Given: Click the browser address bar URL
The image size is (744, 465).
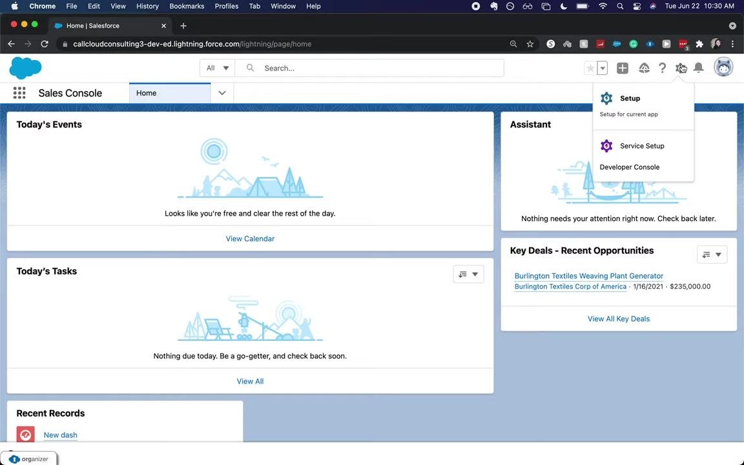Looking at the screenshot, I should pos(192,44).
